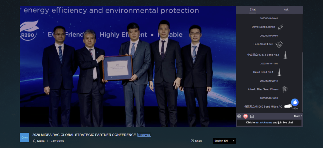Click the video player area
323x148 pixels.
128,66
